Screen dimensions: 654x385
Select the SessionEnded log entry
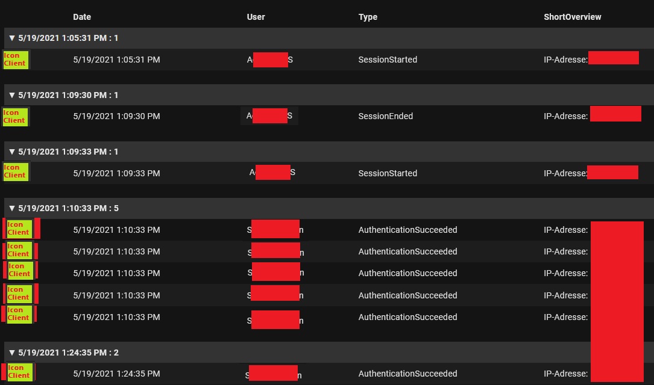pos(327,116)
